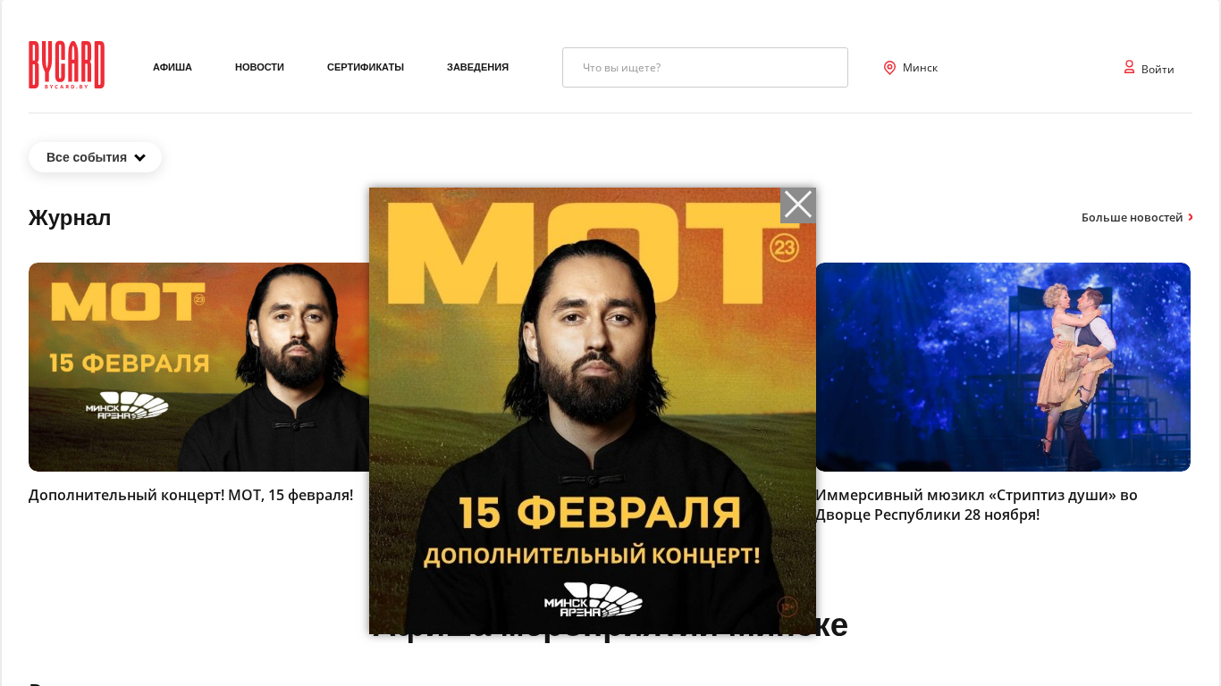The image size is (1221, 686).
Task: Open the Афиша menu
Action: coord(173,67)
